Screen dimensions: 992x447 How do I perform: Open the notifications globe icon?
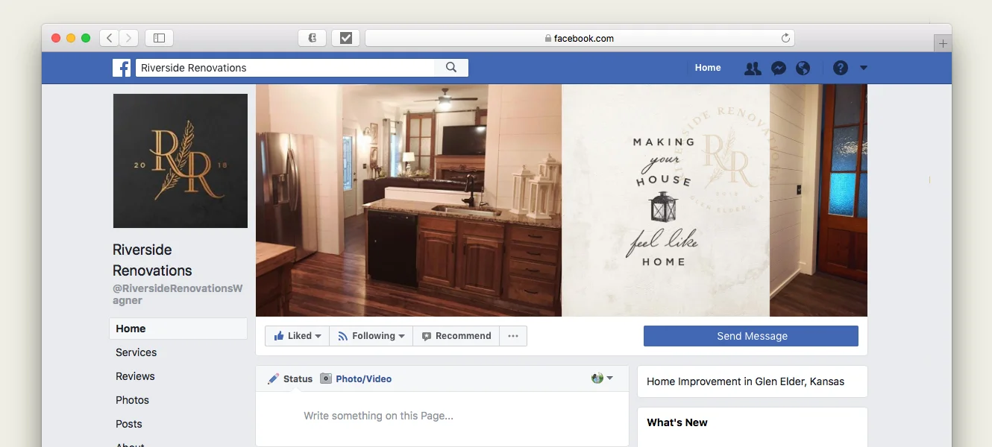803,68
